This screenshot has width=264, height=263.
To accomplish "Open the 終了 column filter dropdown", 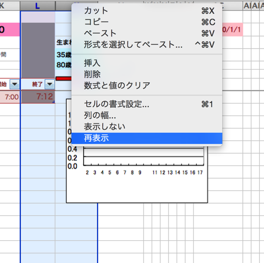I will [x=49, y=84].
